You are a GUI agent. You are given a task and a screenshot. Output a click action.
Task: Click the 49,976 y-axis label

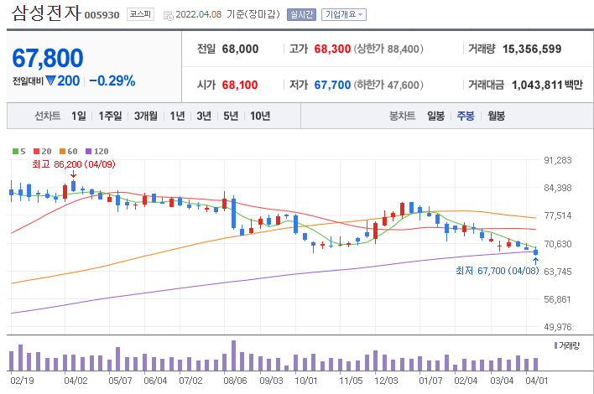tap(558, 327)
